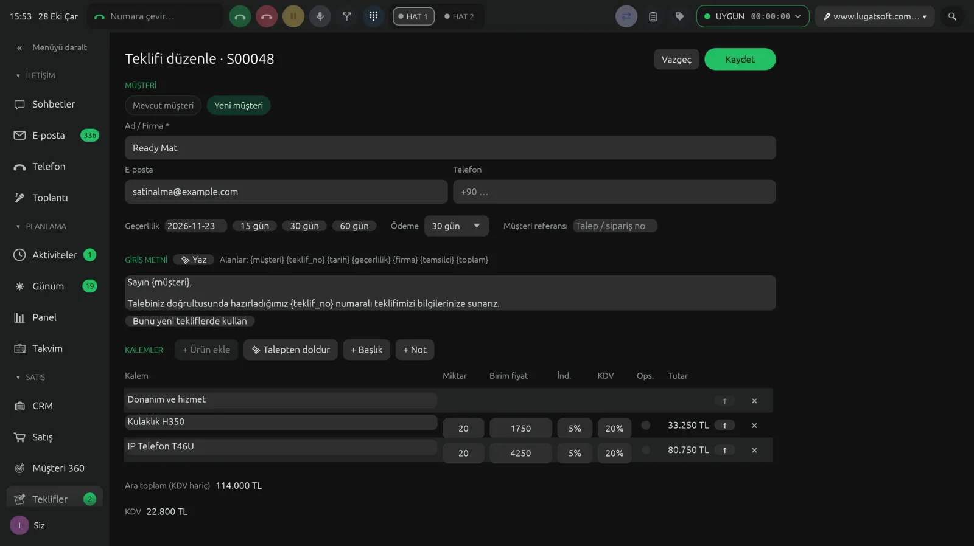
Task: Toggle optional flag for Kulaklık H350
Action: point(646,426)
